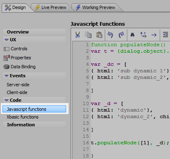Click the Controls textbox icon
This screenshot has width=170, height=159.
pos(7,49)
